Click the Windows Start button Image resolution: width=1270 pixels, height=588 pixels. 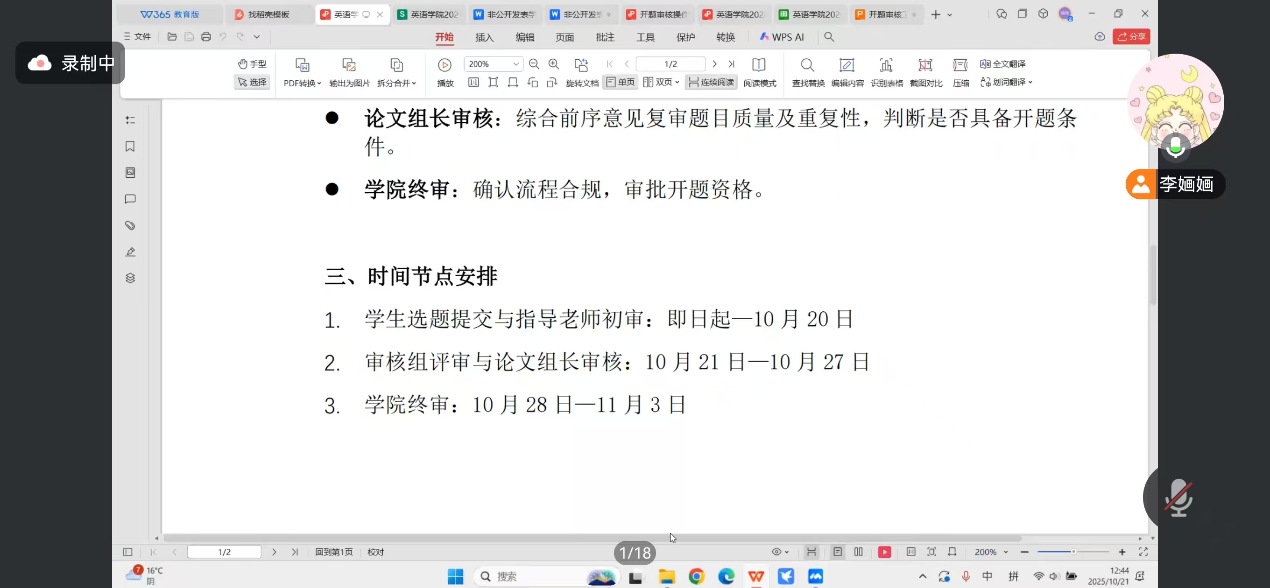pyautogui.click(x=455, y=576)
